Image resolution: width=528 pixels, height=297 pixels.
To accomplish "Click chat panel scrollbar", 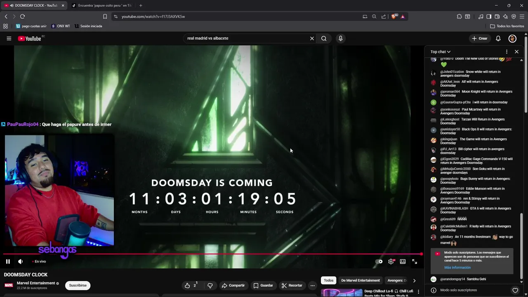I will pyautogui.click(x=521, y=243).
